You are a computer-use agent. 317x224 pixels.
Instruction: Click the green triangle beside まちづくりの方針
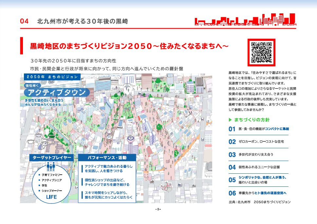tap(230, 120)
